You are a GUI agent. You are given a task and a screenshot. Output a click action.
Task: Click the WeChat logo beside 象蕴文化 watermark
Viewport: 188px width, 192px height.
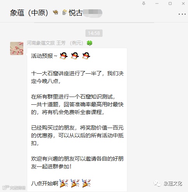157,183
